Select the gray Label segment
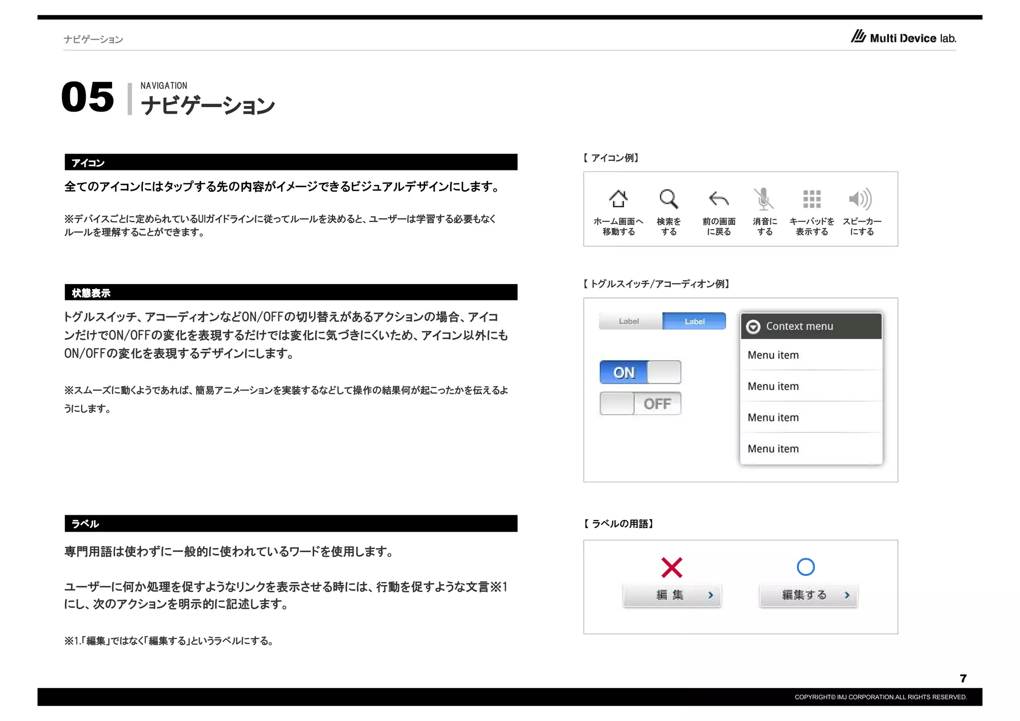This screenshot has width=1020, height=721. [x=630, y=321]
